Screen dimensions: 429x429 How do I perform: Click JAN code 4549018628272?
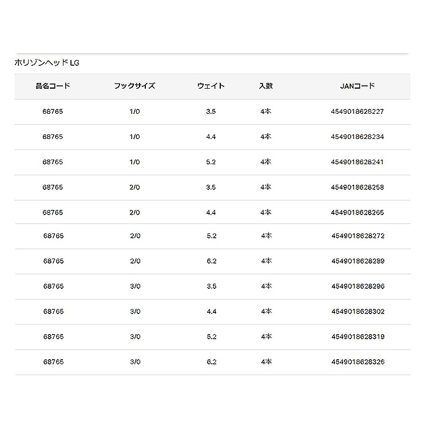(357, 236)
